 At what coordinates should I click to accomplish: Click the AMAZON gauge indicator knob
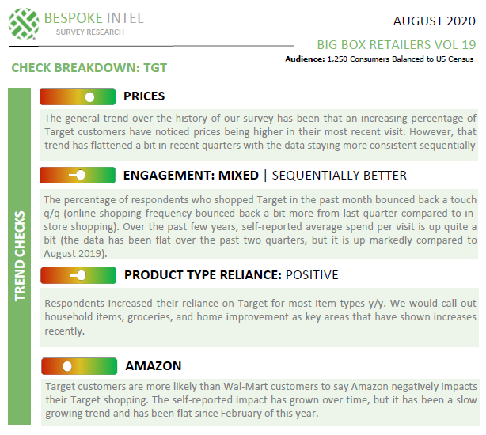point(67,366)
